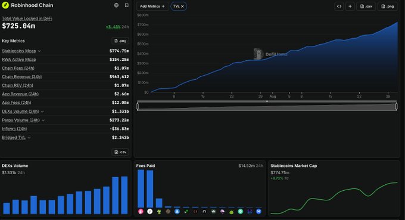Click the yellow-green protocol icon, third under Fees Paid

pyautogui.click(x=159, y=212)
